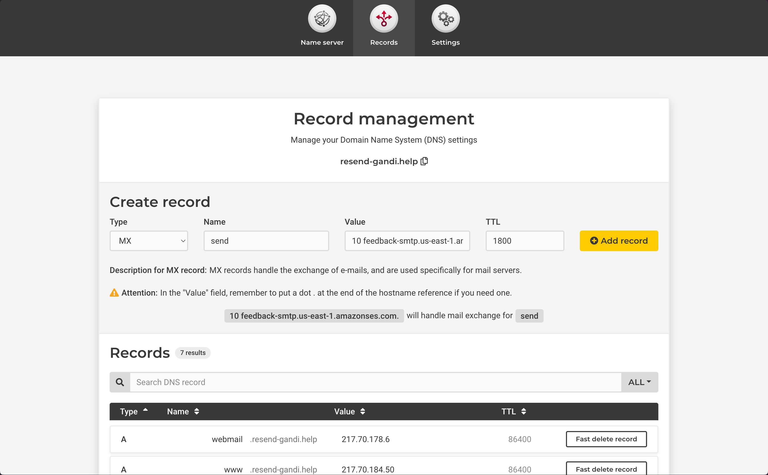This screenshot has height=475, width=768.
Task: Click the Add record button
Action: point(619,241)
